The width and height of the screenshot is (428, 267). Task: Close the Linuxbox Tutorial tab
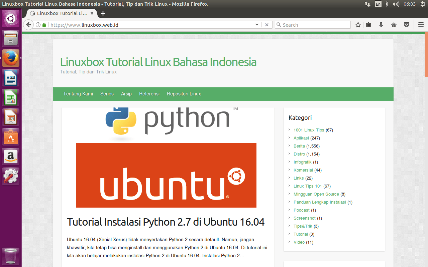click(92, 13)
